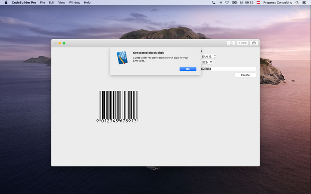
Task: Click the Print toolbar icon
Action: click(254, 43)
